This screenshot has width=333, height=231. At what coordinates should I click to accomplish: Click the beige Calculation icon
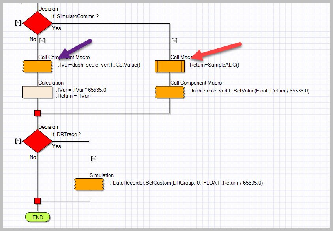coord(37,92)
